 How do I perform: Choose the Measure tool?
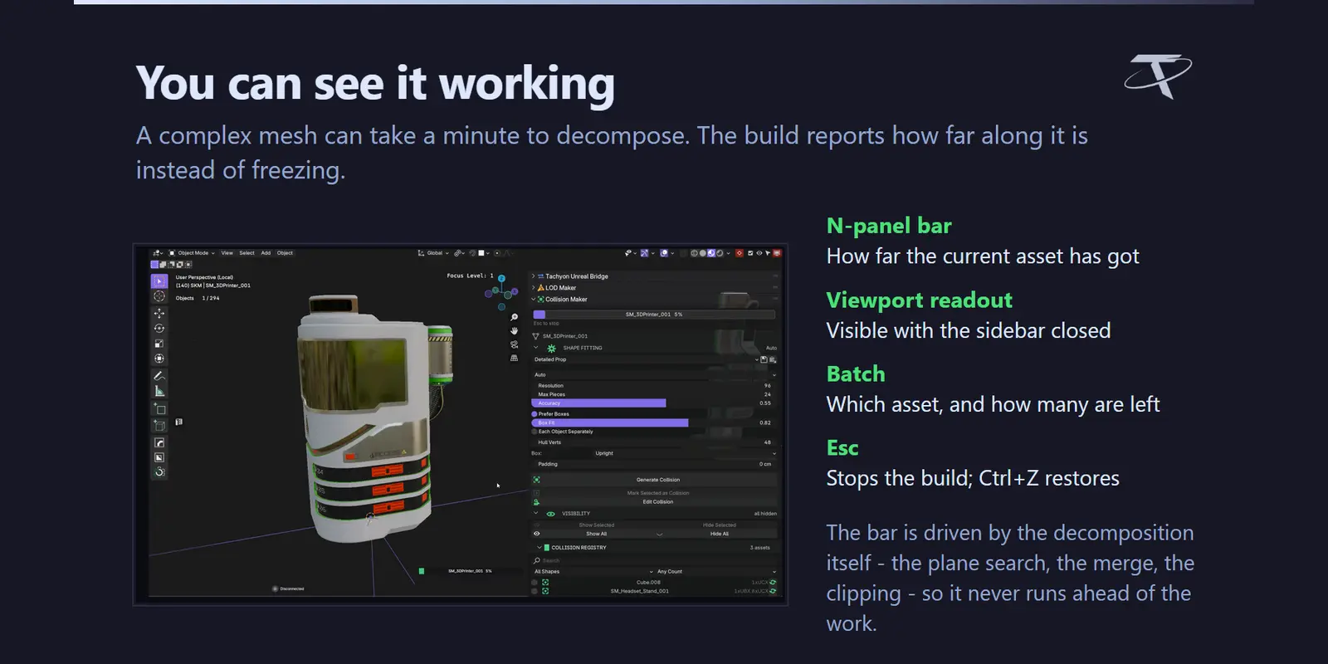(x=159, y=391)
